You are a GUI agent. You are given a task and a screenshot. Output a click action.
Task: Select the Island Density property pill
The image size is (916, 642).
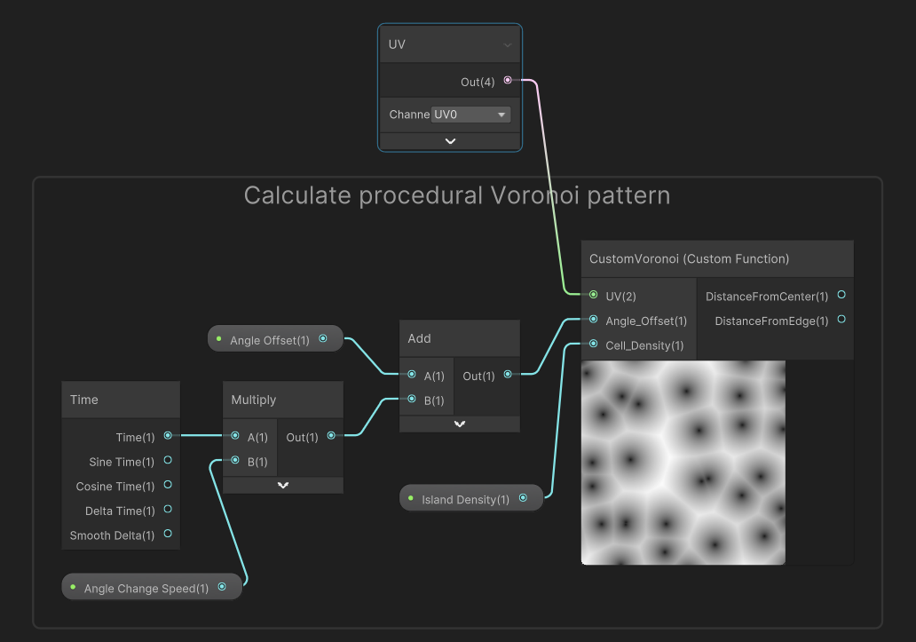tap(466, 497)
